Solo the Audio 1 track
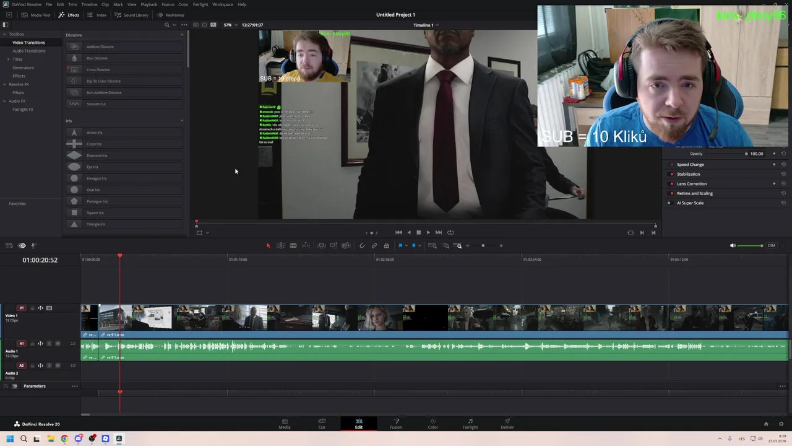 pos(49,343)
